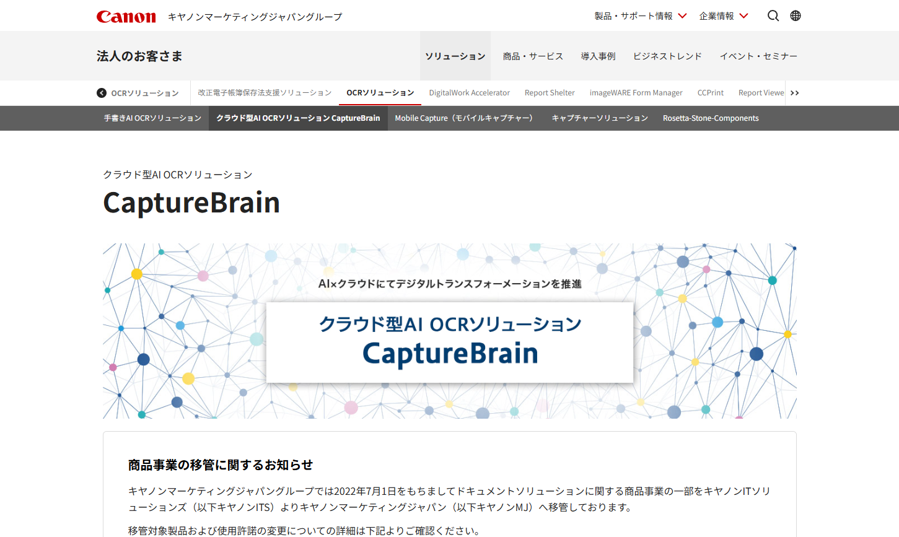The width and height of the screenshot is (899, 537).
Task: Open Mobile Capture（モバイルキャプチャー） tab
Action: [x=466, y=118]
